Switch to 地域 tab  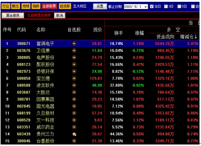tap(26, 6)
